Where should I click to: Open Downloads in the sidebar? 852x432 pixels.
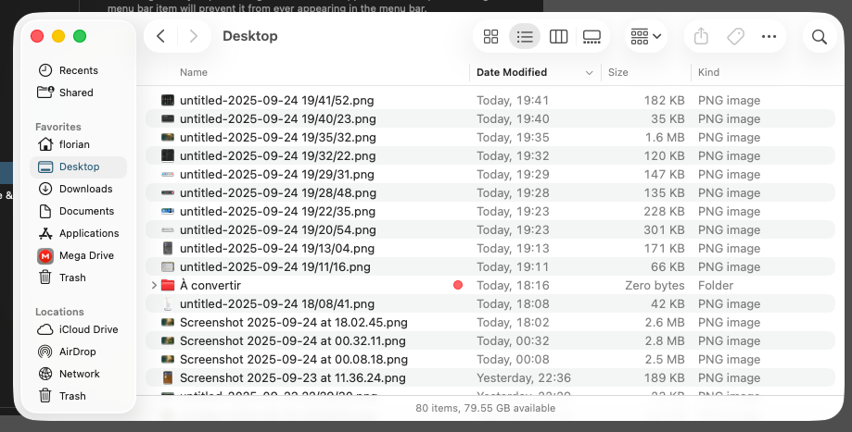coord(85,189)
